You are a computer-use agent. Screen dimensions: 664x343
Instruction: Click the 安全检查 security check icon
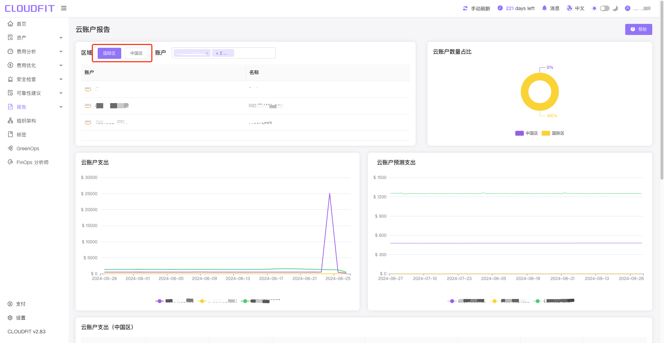pyautogui.click(x=10, y=79)
